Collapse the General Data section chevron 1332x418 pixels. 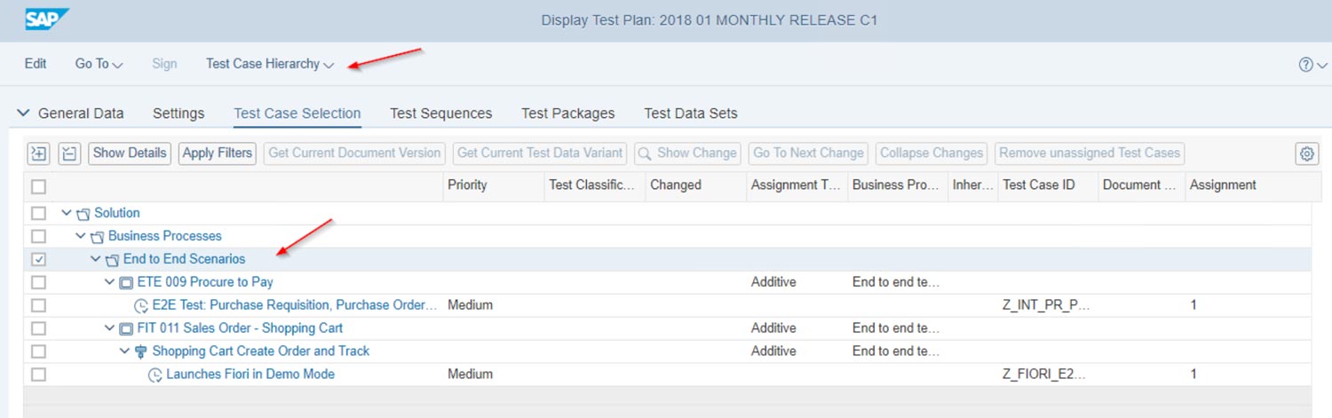[24, 114]
